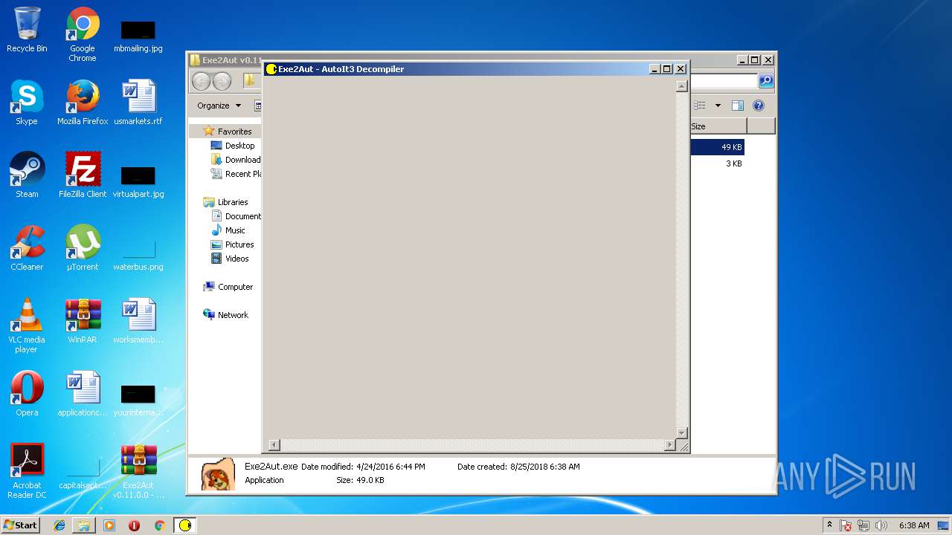
Task: Click the Explorer search magnifier button
Action: click(766, 81)
